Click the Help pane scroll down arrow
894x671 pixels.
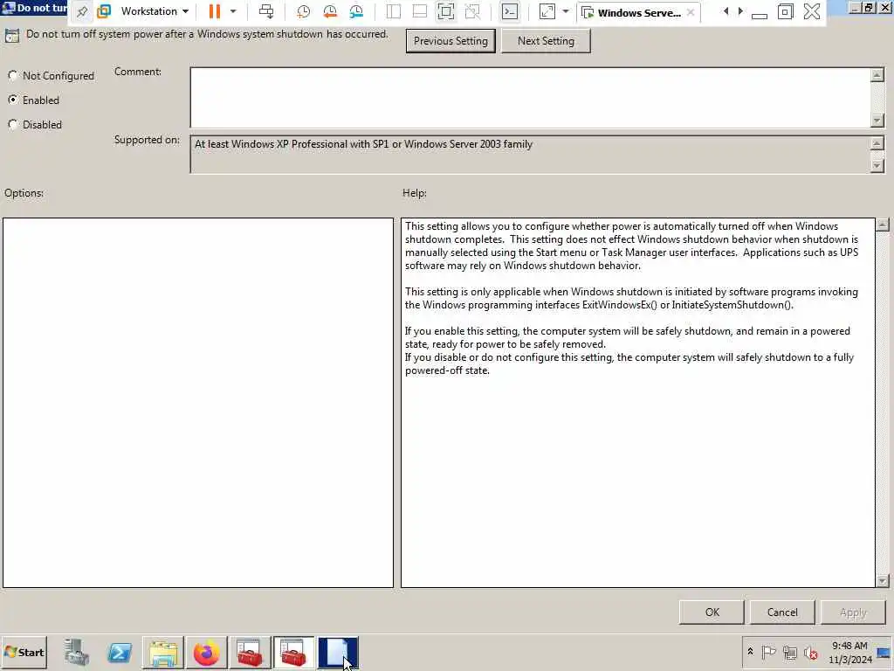point(883,581)
